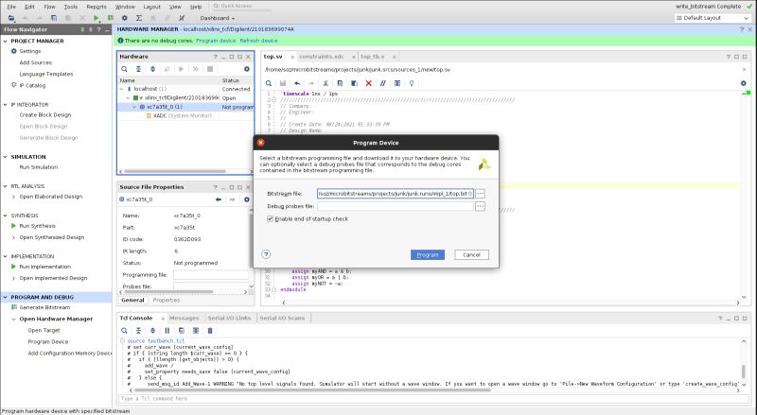The image size is (757, 415).
Task: Click the search icon in top.sv editor toolbar
Action: [269, 83]
